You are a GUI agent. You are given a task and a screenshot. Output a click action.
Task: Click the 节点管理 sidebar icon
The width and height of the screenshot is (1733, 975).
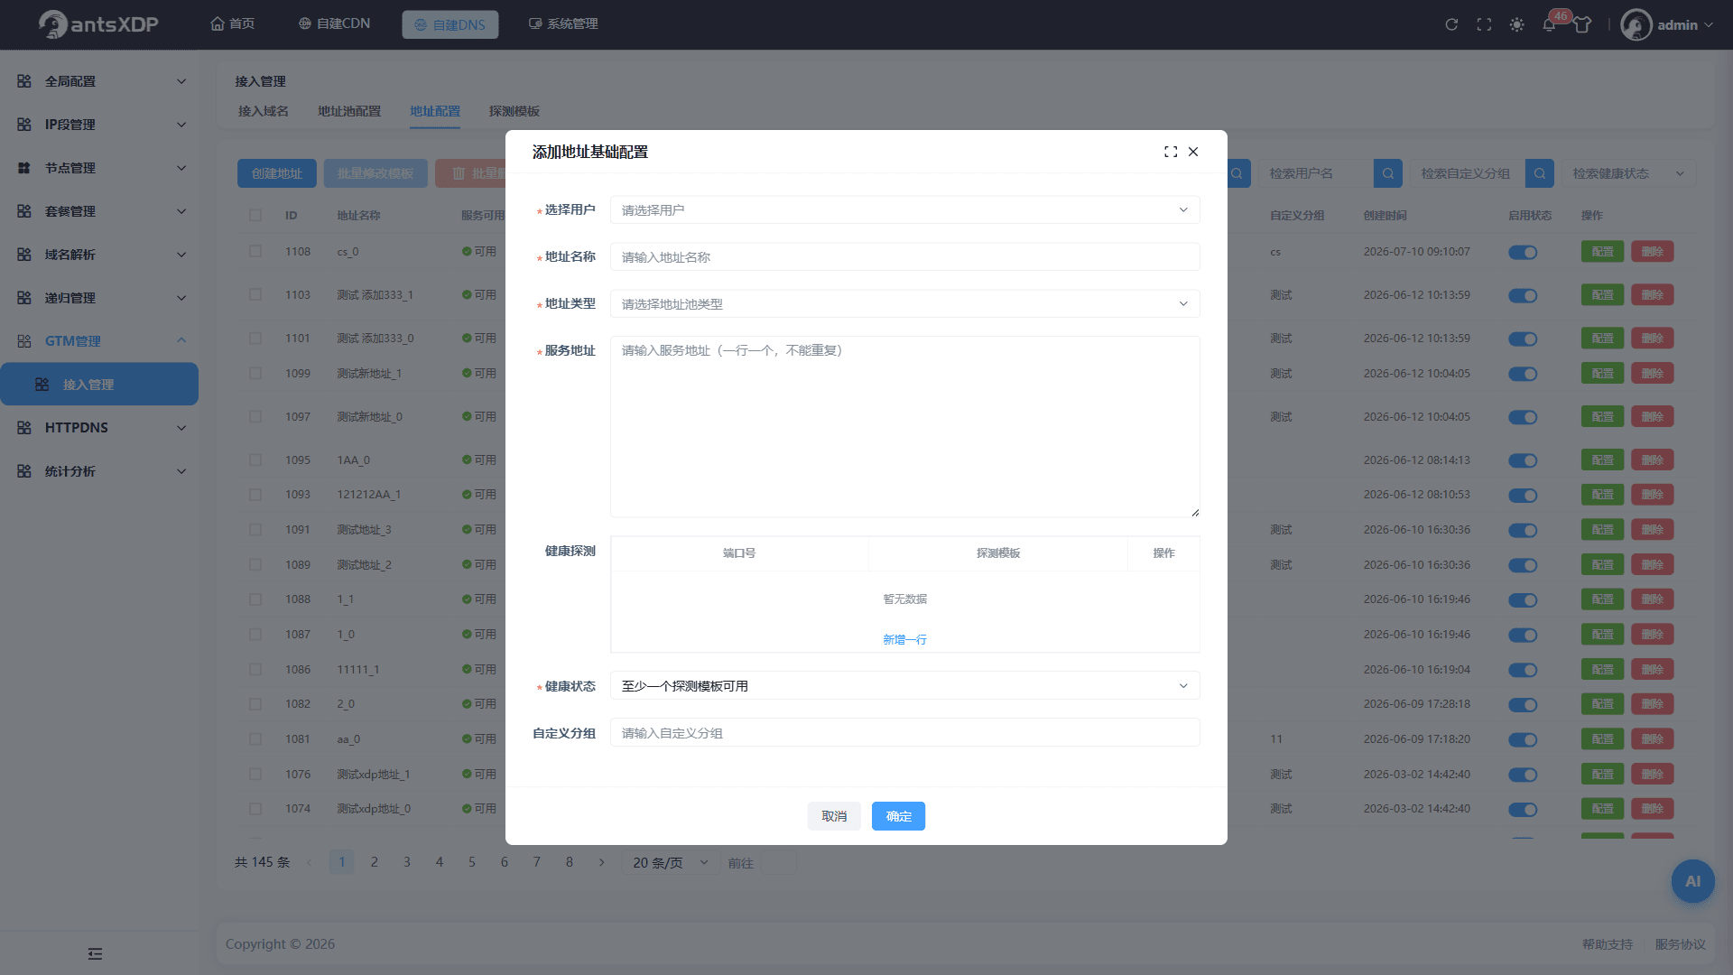coord(24,168)
